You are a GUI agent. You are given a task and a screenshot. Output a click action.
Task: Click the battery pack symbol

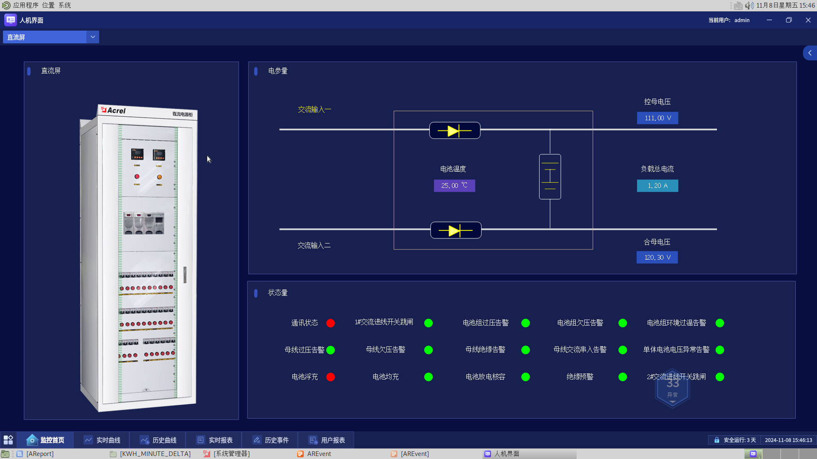tap(550, 177)
